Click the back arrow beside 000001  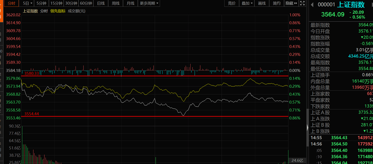click(312, 4)
